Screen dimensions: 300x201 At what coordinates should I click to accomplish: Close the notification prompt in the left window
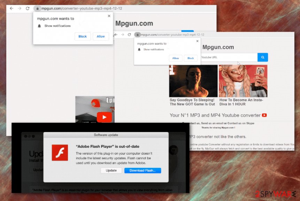[x=109, y=16]
